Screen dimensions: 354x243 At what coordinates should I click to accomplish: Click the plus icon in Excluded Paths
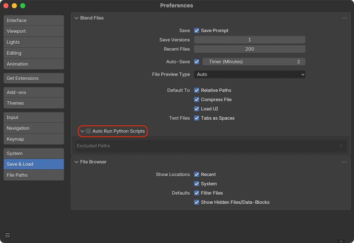click(341, 146)
